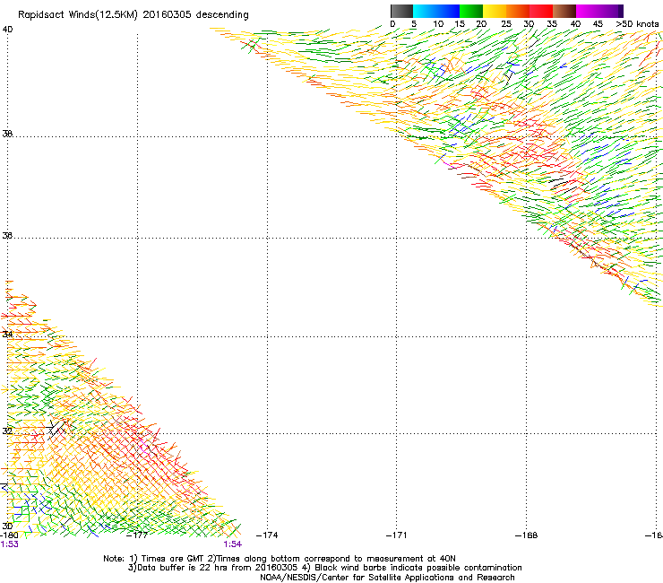Click the gray 0-5 knots legend color segment
This screenshot has width=663, height=583.
pyautogui.click(x=401, y=11)
